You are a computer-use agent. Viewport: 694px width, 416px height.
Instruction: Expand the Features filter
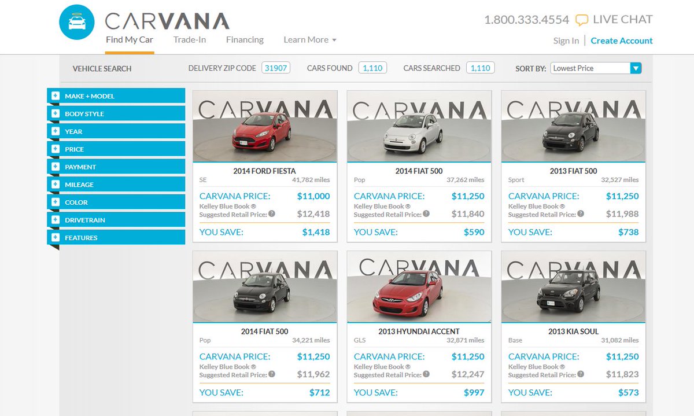tap(116, 237)
